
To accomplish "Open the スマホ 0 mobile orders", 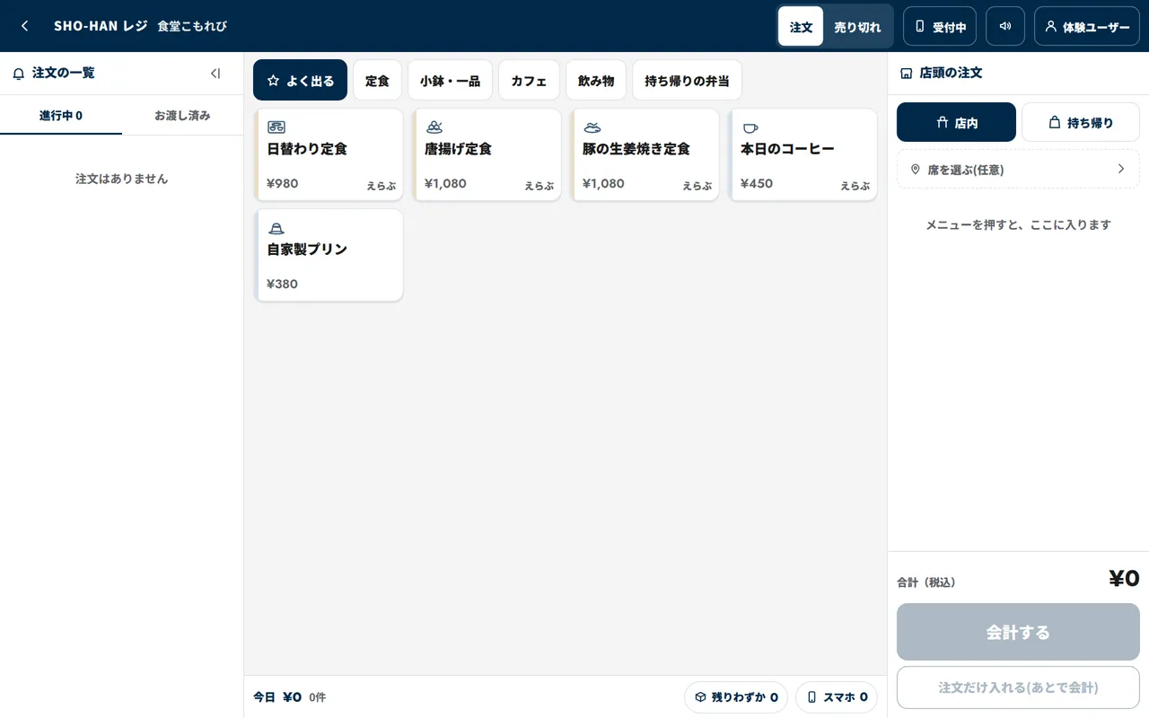I will pyautogui.click(x=837, y=697).
